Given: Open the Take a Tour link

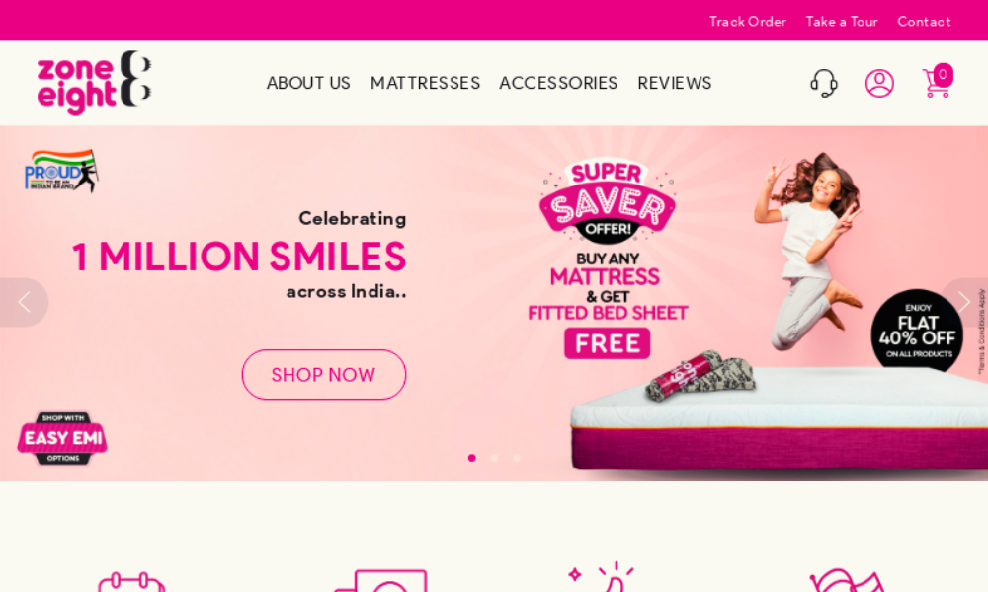Looking at the screenshot, I should [842, 22].
